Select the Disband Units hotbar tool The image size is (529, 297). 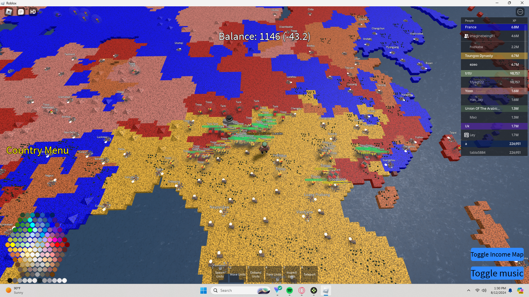pyautogui.click(x=256, y=274)
